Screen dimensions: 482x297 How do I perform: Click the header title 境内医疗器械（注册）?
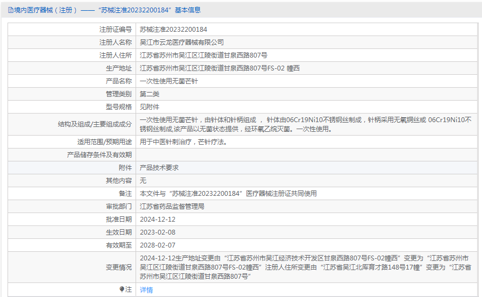[46, 10]
